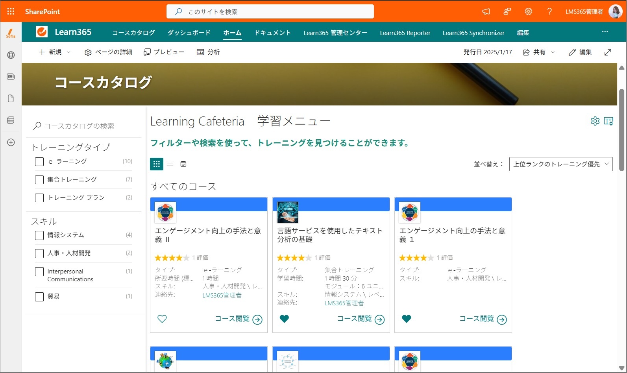Click the expand full-screen arrow icon
Screen dimensions: 627x373
point(608,52)
